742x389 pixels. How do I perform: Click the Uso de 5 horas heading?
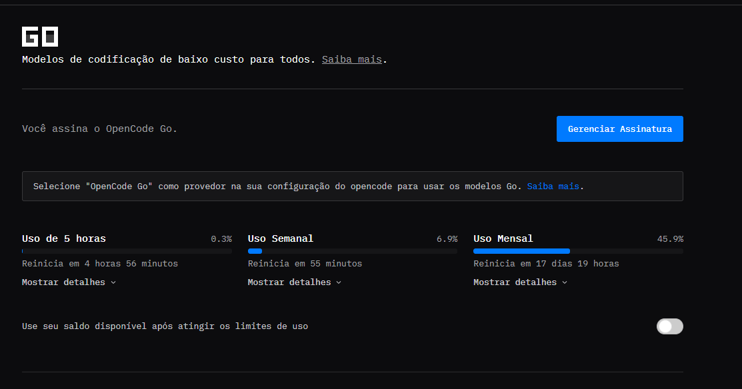click(x=64, y=238)
